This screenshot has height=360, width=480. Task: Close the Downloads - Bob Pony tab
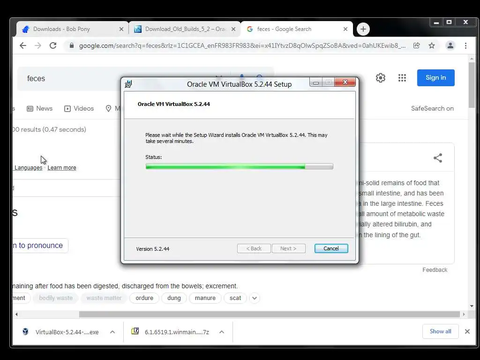[121, 29]
